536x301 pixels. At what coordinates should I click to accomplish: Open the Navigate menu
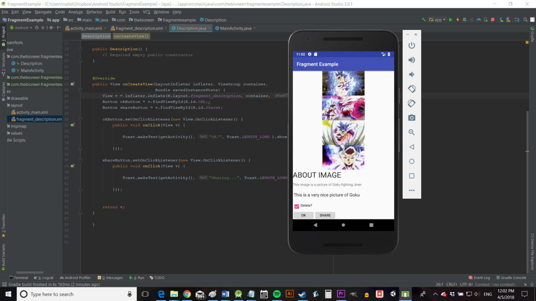click(x=43, y=12)
